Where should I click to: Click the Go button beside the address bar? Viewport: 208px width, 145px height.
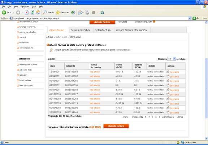196,18
